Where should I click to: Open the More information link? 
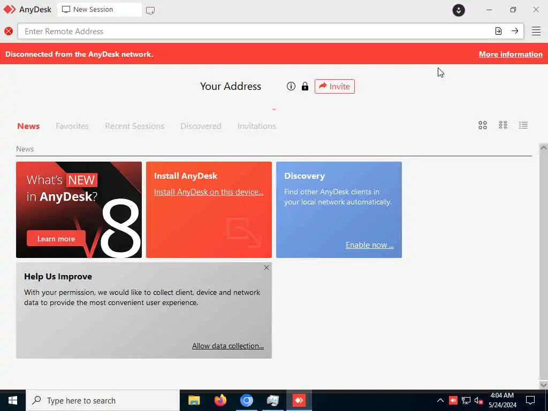pos(511,54)
